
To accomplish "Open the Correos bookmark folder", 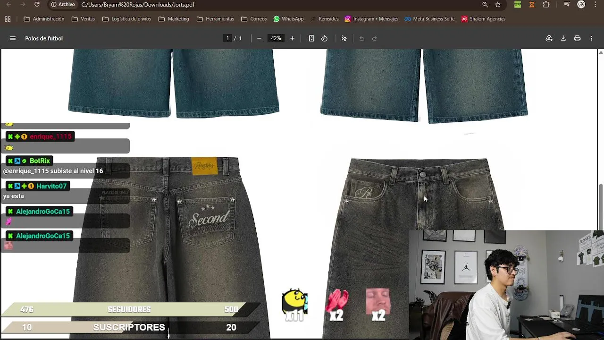I will tap(254, 19).
